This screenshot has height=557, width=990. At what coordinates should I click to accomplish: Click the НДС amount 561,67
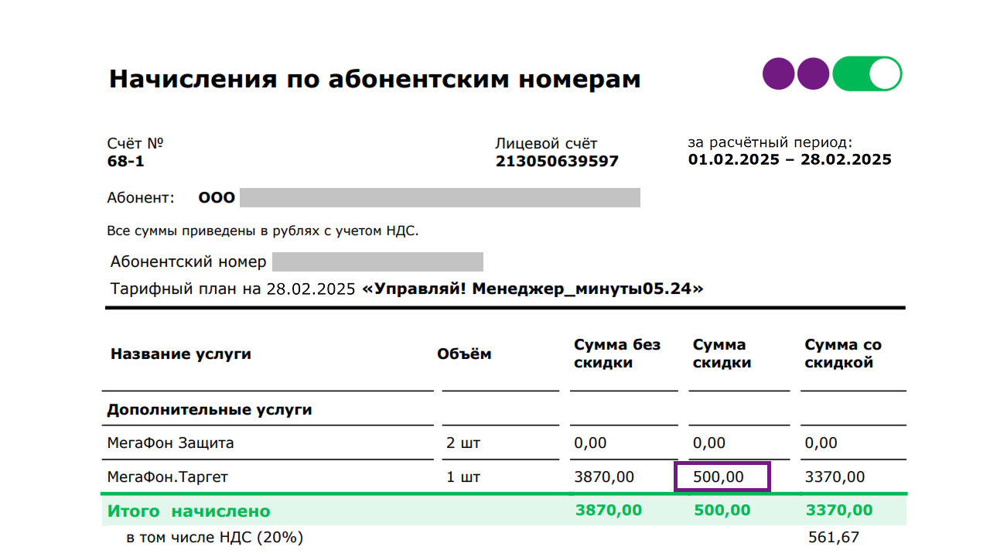point(834,537)
